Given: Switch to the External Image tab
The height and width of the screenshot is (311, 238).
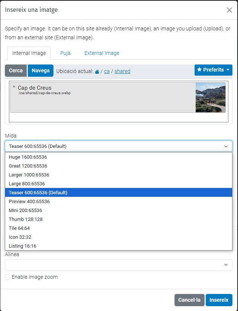Looking at the screenshot, I should point(102,53).
